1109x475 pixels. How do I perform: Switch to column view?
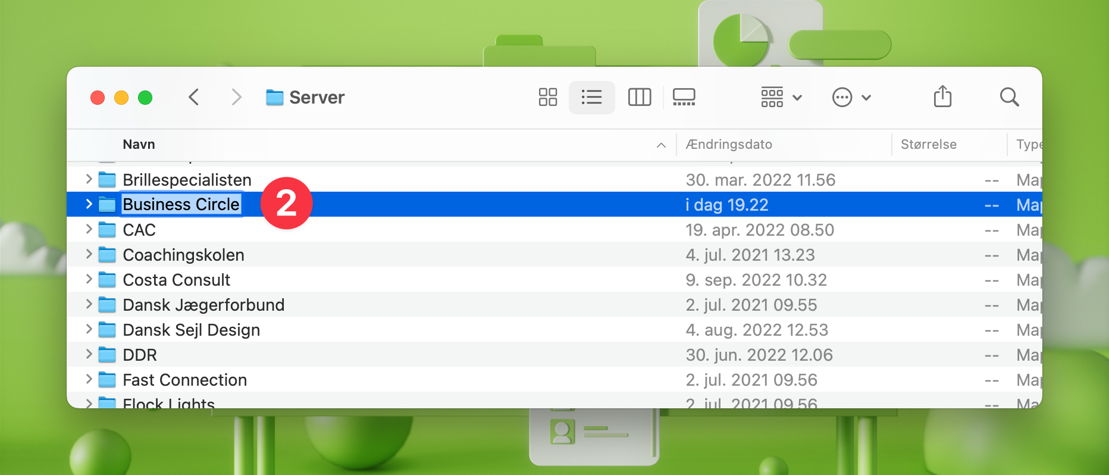pos(640,97)
